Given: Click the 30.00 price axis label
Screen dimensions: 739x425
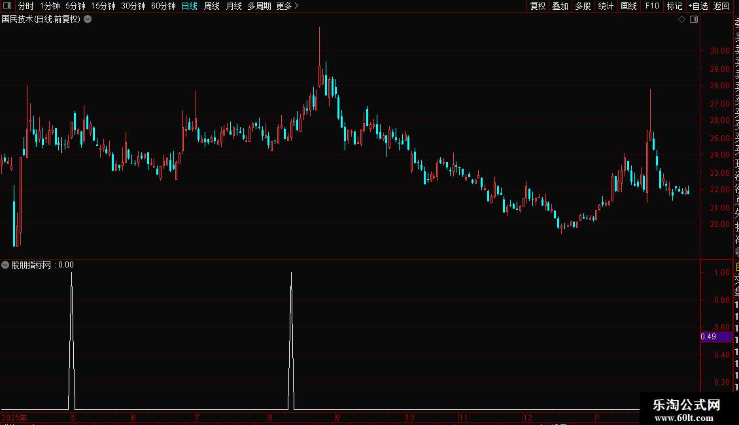Looking at the screenshot, I should pos(719,51).
